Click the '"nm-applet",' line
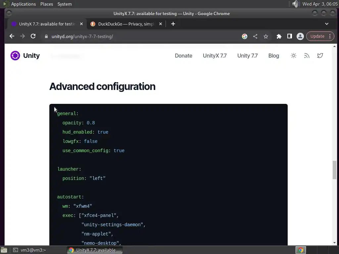The height and width of the screenshot is (254, 339). 97,234
